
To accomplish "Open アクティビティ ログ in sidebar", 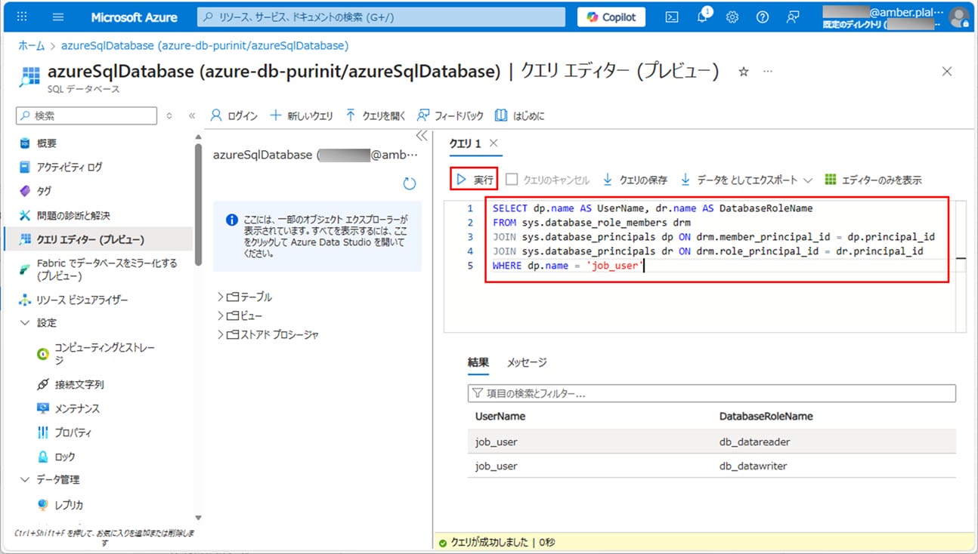I will [x=69, y=167].
